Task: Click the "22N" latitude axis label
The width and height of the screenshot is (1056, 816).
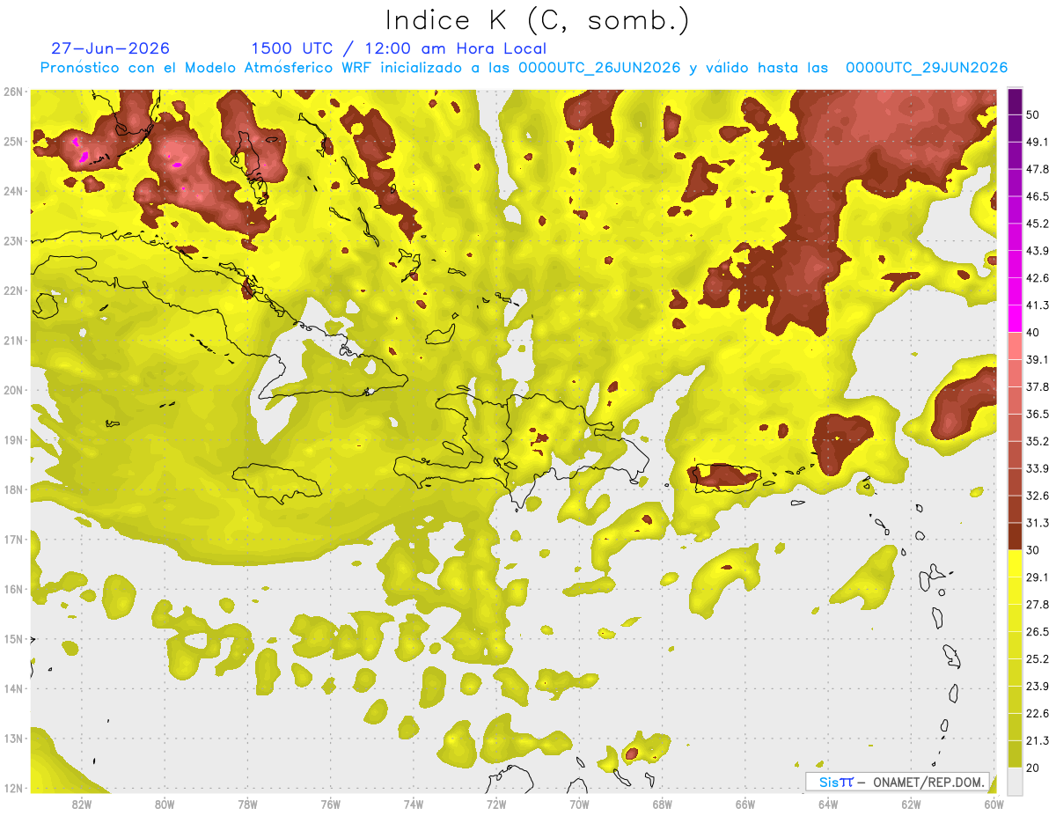Action: tap(13, 290)
